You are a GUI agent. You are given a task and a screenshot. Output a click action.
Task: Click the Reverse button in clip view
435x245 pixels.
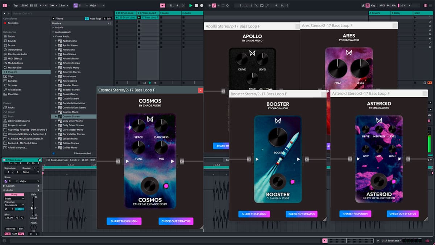[x=11, y=229]
